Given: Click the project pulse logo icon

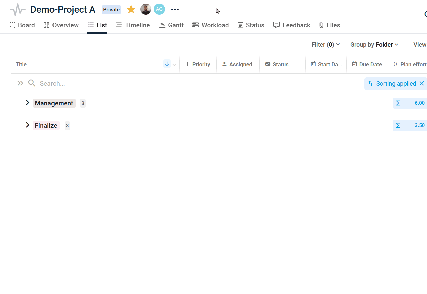Looking at the screenshot, I should [18, 10].
